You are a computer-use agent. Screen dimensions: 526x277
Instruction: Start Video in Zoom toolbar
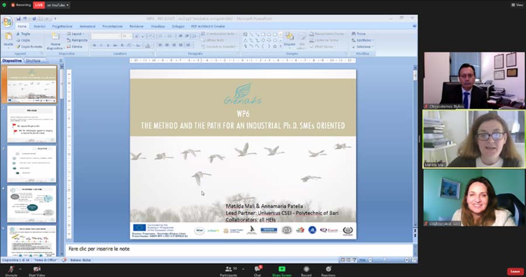click(36, 269)
